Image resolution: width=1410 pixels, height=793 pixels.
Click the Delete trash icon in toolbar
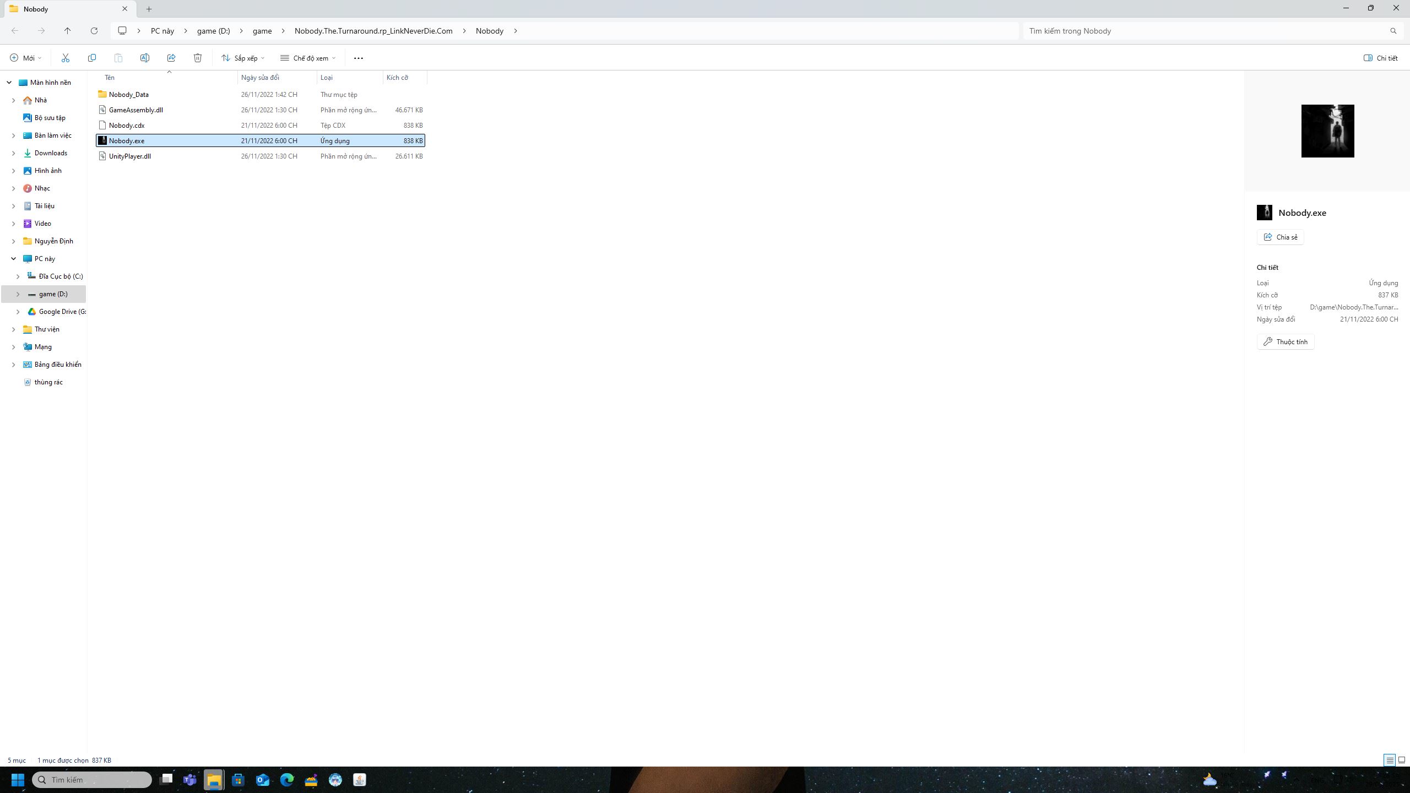198,58
